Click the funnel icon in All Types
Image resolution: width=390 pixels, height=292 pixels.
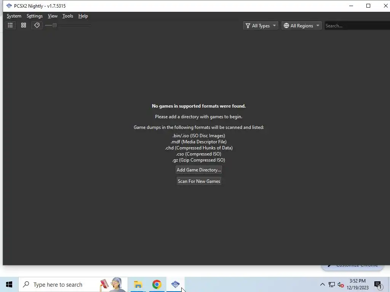tap(248, 25)
